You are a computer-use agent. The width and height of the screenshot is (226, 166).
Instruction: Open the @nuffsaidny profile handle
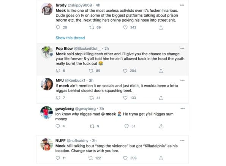point(77,141)
